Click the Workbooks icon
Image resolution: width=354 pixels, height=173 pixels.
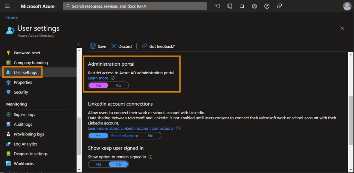point(8,164)
